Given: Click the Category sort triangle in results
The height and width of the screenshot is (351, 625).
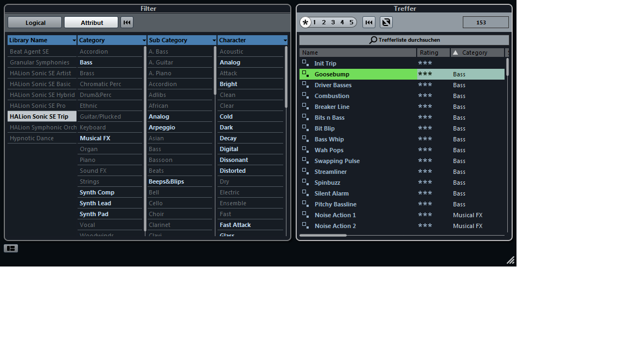Looking at the screenshot, I should coord(455,53).
